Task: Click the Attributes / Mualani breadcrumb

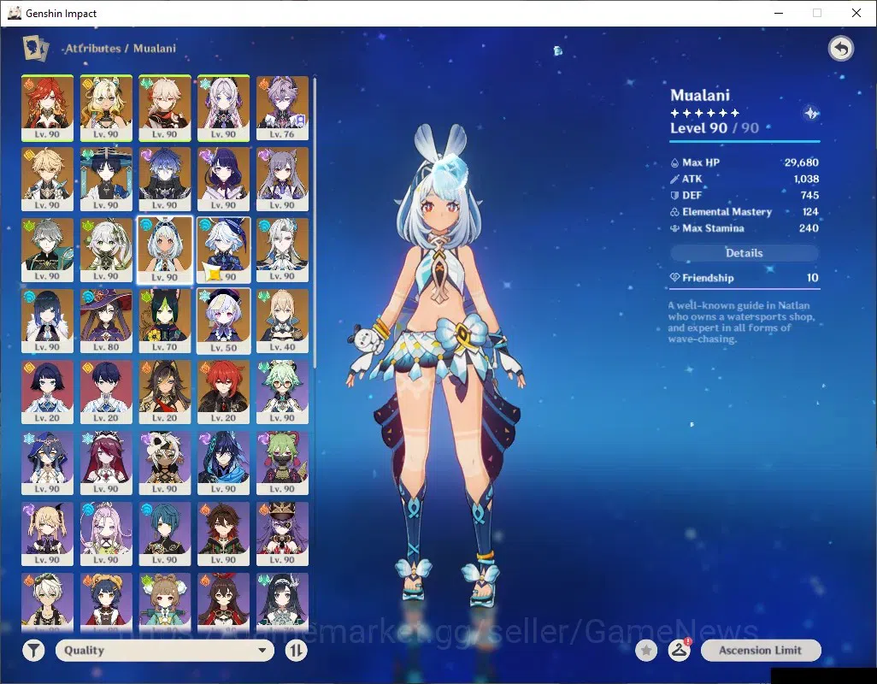Action: tap(121, 48)
